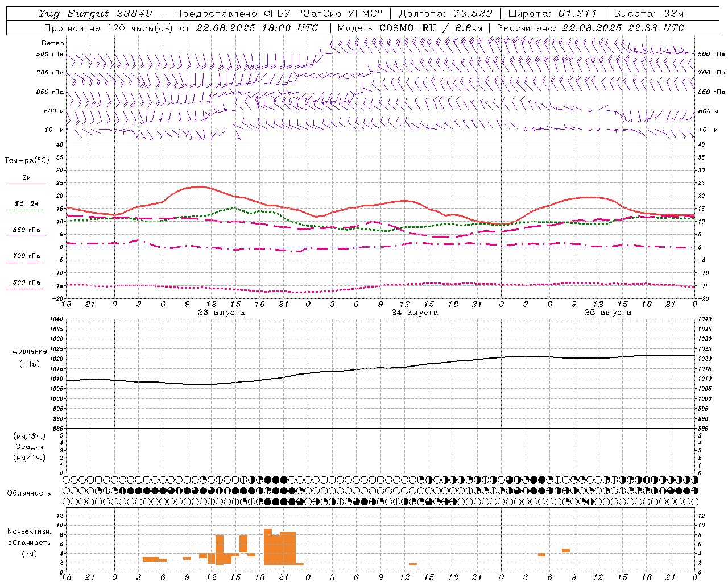Click the (гПа) pressure unit label
This screenshot has height=582, width=728.
tap(30, 364)
